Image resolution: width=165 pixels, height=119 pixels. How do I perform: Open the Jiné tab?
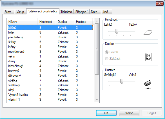point(106,12)
